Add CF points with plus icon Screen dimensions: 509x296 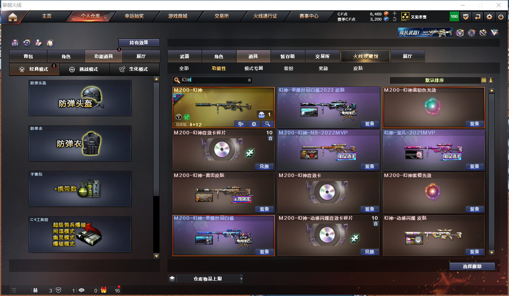[x=395, y=13]
